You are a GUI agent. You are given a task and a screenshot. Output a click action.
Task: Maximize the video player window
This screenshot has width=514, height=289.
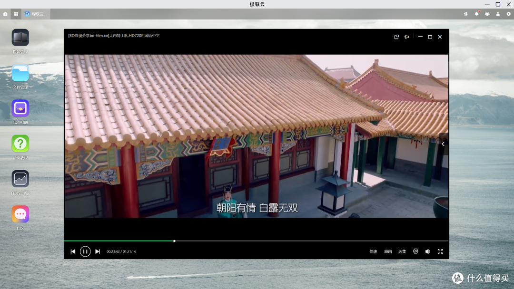(x=430, y=37)
